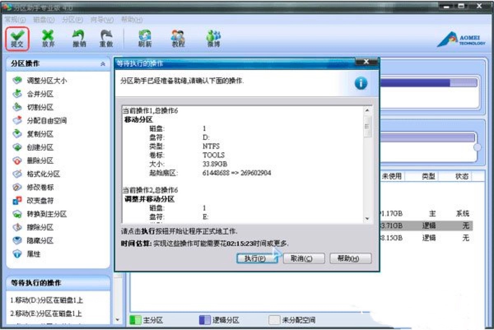
Task: Click the 刷新 (Refresh) toolbar icon
Action: (x=145, y=39)
